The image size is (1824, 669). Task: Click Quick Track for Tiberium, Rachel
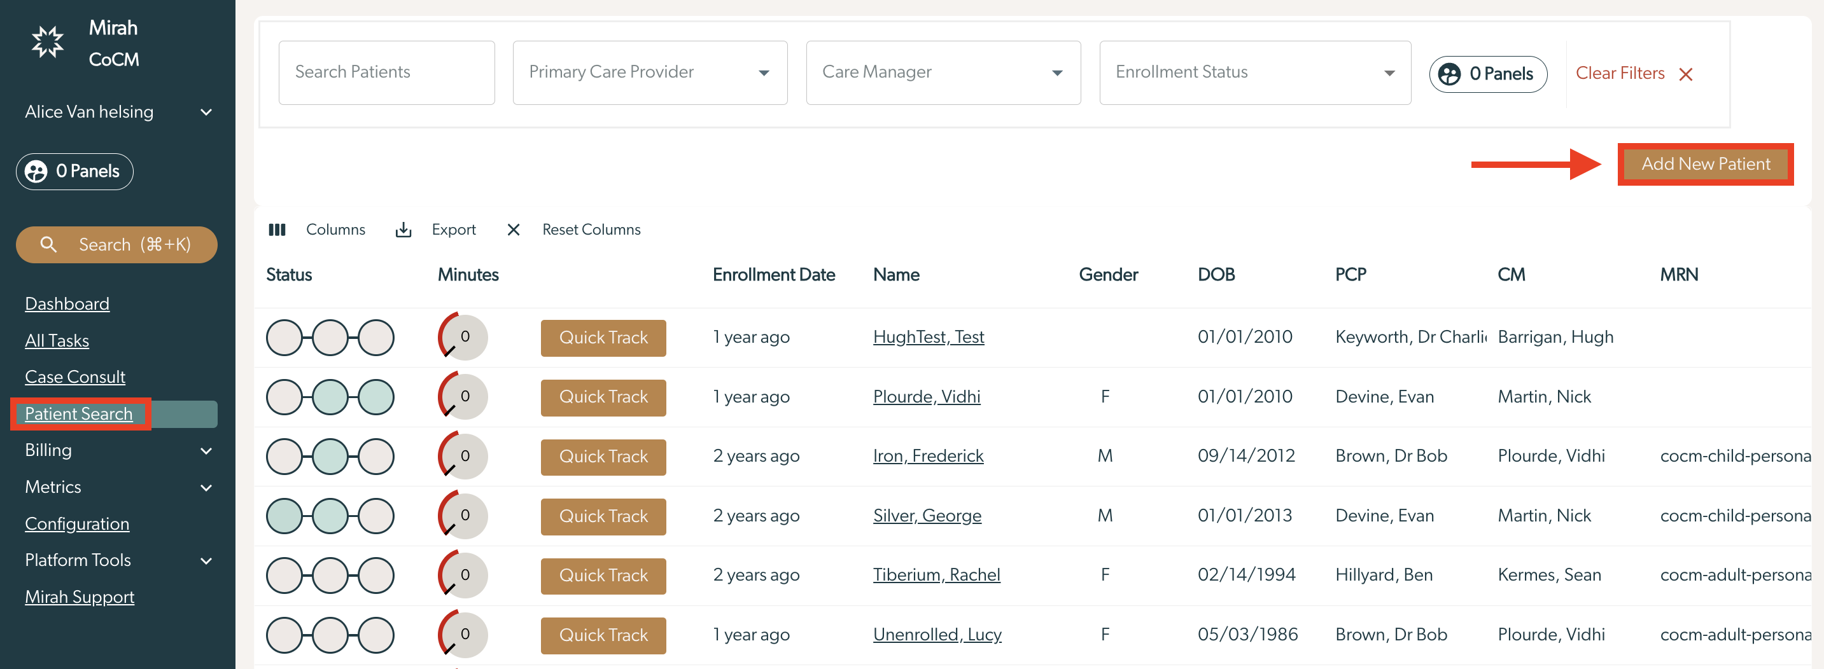603,576
